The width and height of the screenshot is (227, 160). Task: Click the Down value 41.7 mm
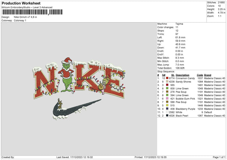point(180,48)
